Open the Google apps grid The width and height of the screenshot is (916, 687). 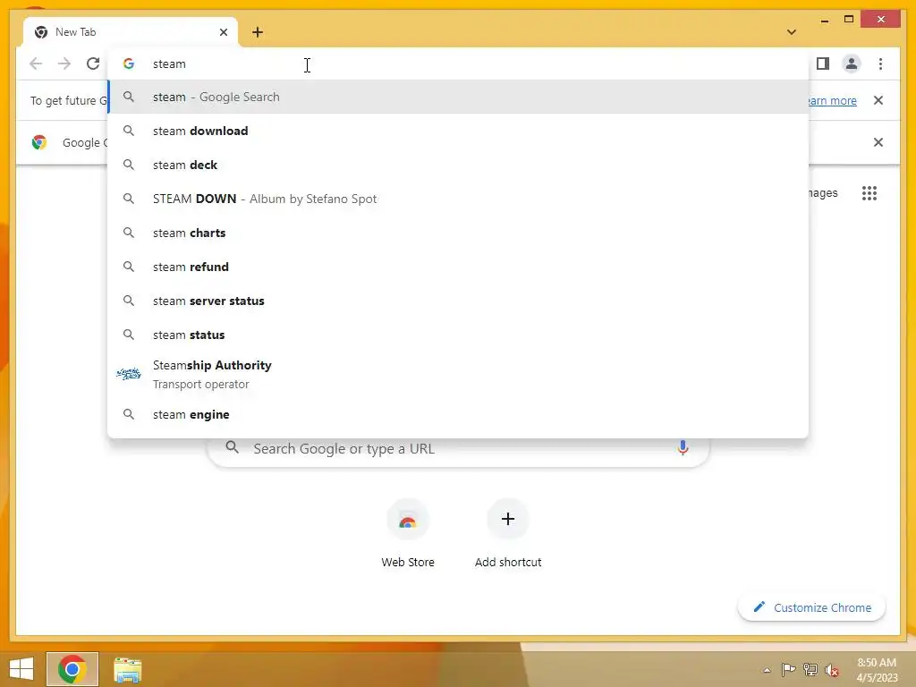pos(869,193)
